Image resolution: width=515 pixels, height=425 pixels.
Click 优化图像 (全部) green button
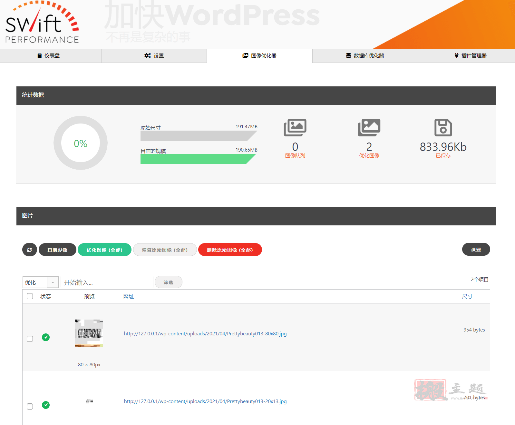click(104, 250)
